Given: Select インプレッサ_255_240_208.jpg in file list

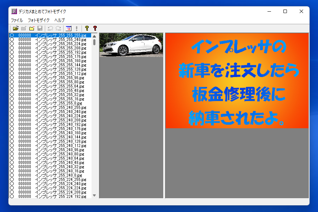Looking at the screenshot, I should [x=50, y=120].
